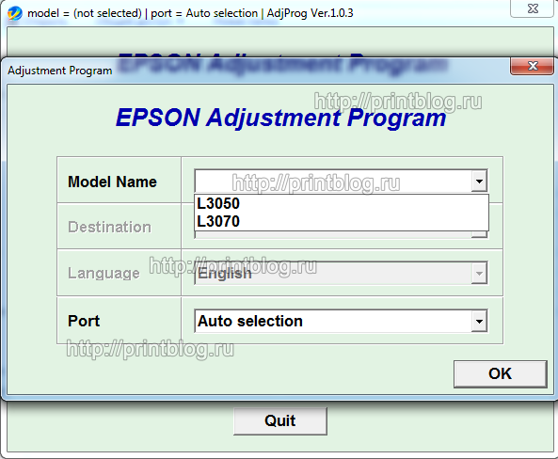Confirm settings with the OK button

pyautogui.click(x=500, y=373)
